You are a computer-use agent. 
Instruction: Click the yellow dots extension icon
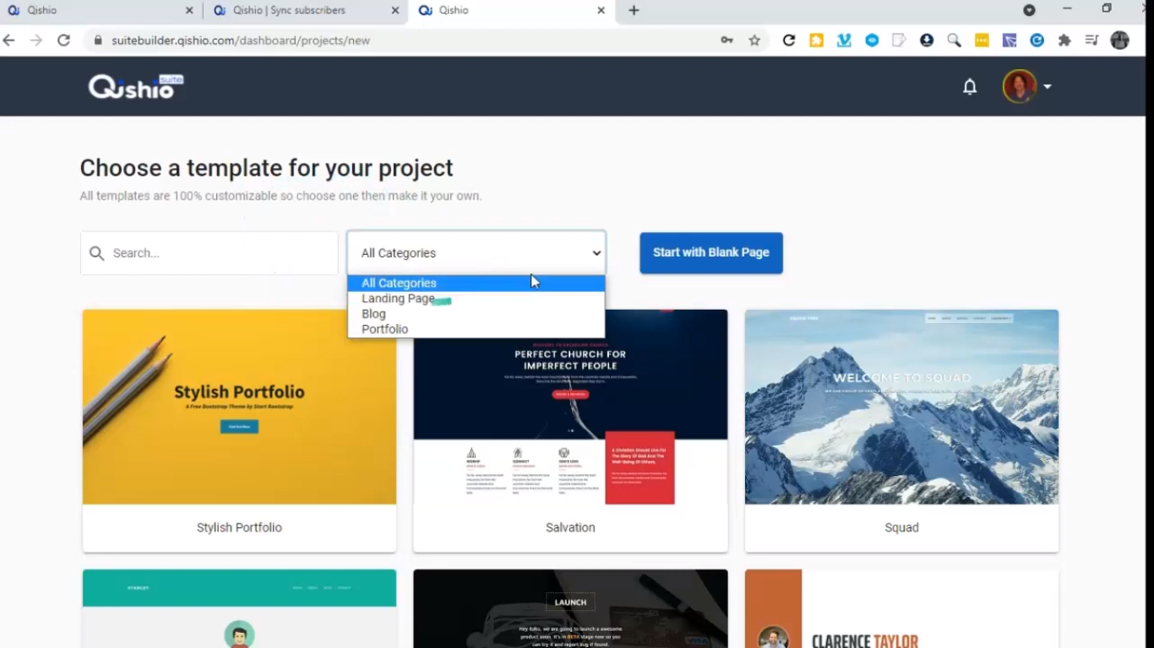point(982,40)
